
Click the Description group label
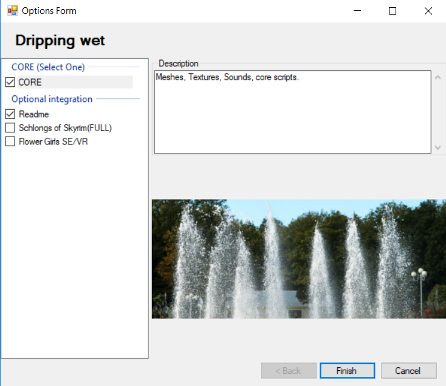(178, 63)
